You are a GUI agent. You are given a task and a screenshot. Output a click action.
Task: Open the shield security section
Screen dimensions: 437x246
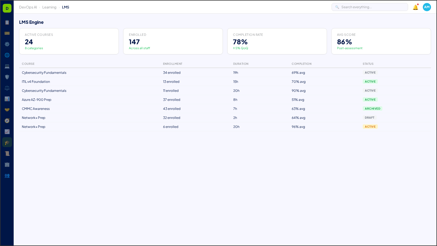click(x=7, y=77)
